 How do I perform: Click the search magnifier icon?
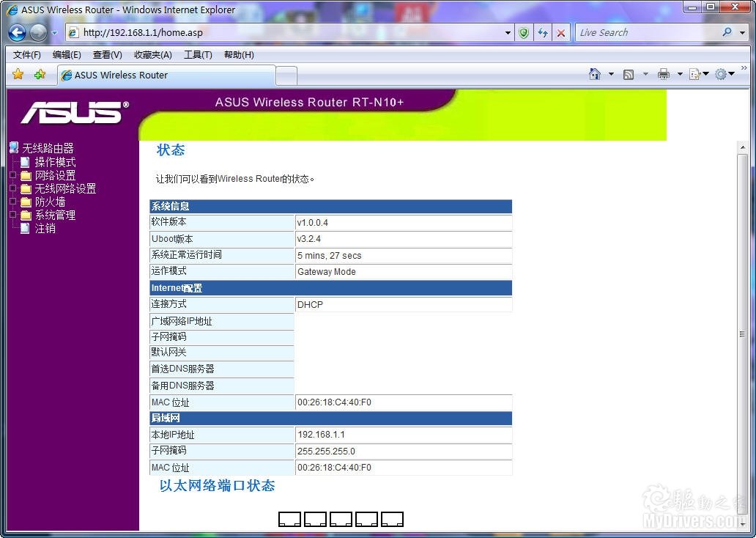(727, 32)
